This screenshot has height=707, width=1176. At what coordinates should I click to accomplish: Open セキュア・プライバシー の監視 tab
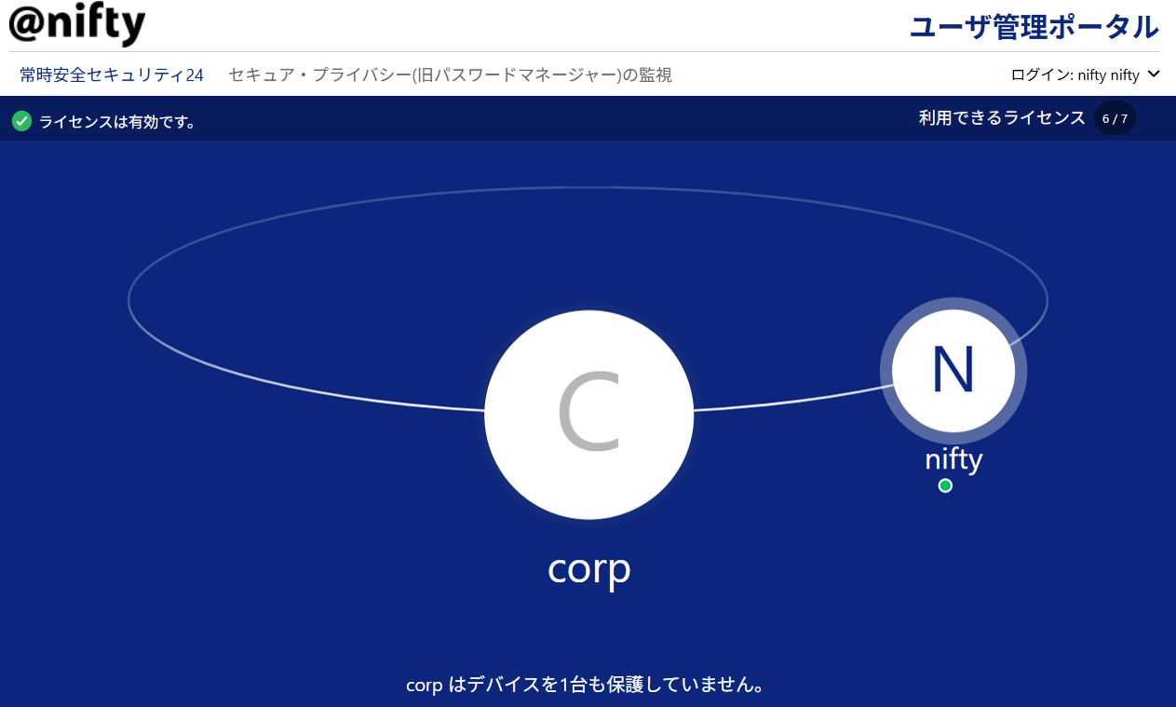pos(450,75)
